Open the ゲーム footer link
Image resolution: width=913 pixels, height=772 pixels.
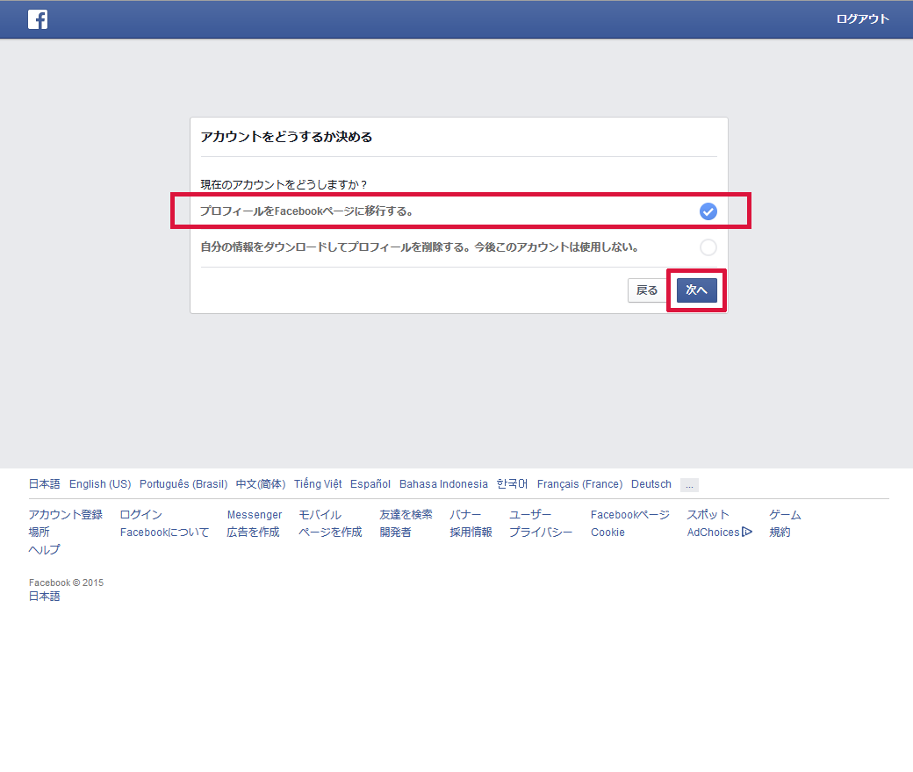(x=785, y=515)
